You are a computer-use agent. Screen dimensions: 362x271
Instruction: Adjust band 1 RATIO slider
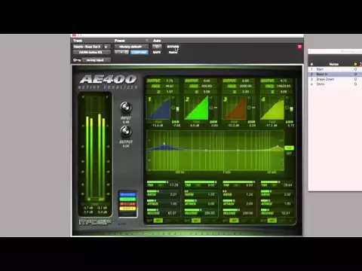click(163, 191)
